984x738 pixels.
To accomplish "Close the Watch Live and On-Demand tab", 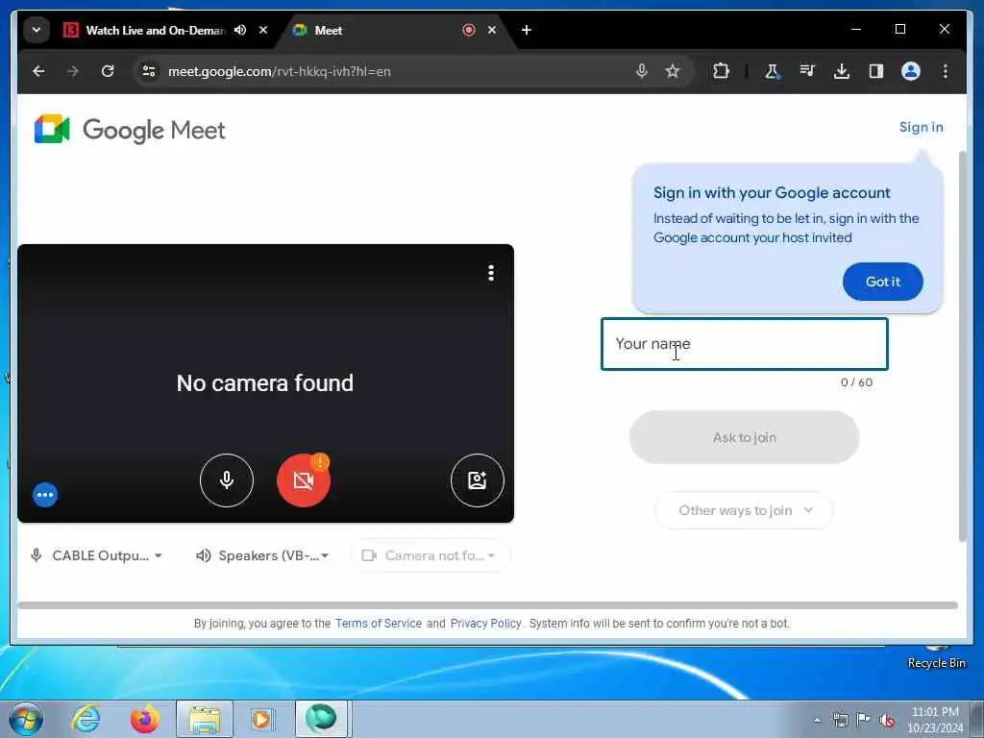I will [263, 30].
